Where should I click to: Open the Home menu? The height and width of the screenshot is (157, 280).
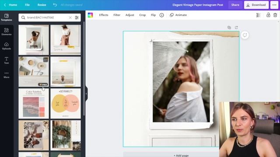tap(13, 5)
